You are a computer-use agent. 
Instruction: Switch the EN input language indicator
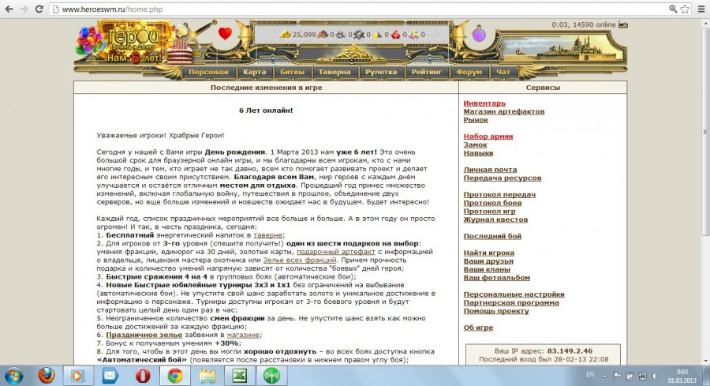(590, 375)
